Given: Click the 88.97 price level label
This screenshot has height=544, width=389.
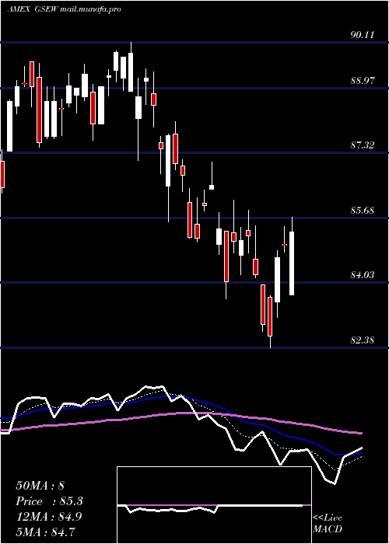Looking at the screenshot, I should (x=363, y=81).
